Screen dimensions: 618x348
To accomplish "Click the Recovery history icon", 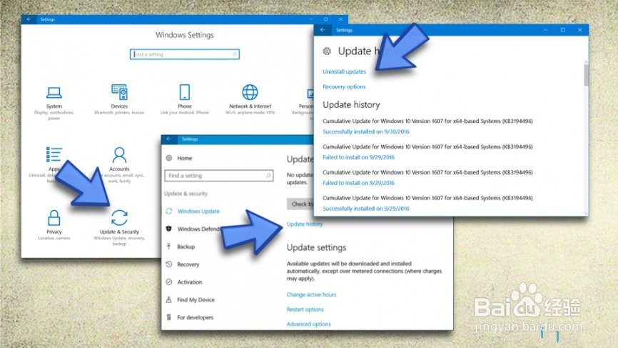I will point(169,264).
